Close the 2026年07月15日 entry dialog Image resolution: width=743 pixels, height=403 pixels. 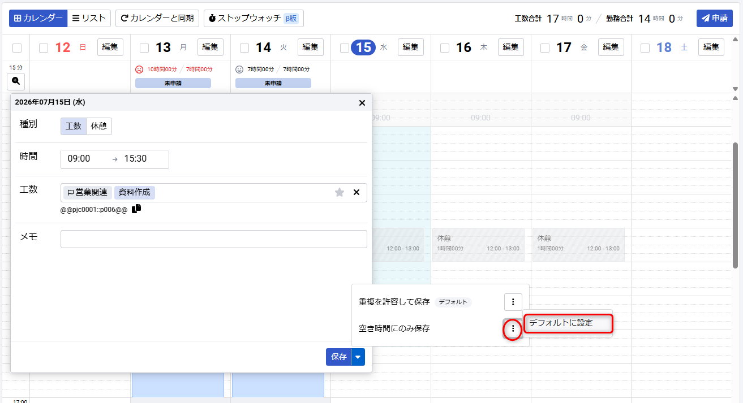[x=362, y=102]
